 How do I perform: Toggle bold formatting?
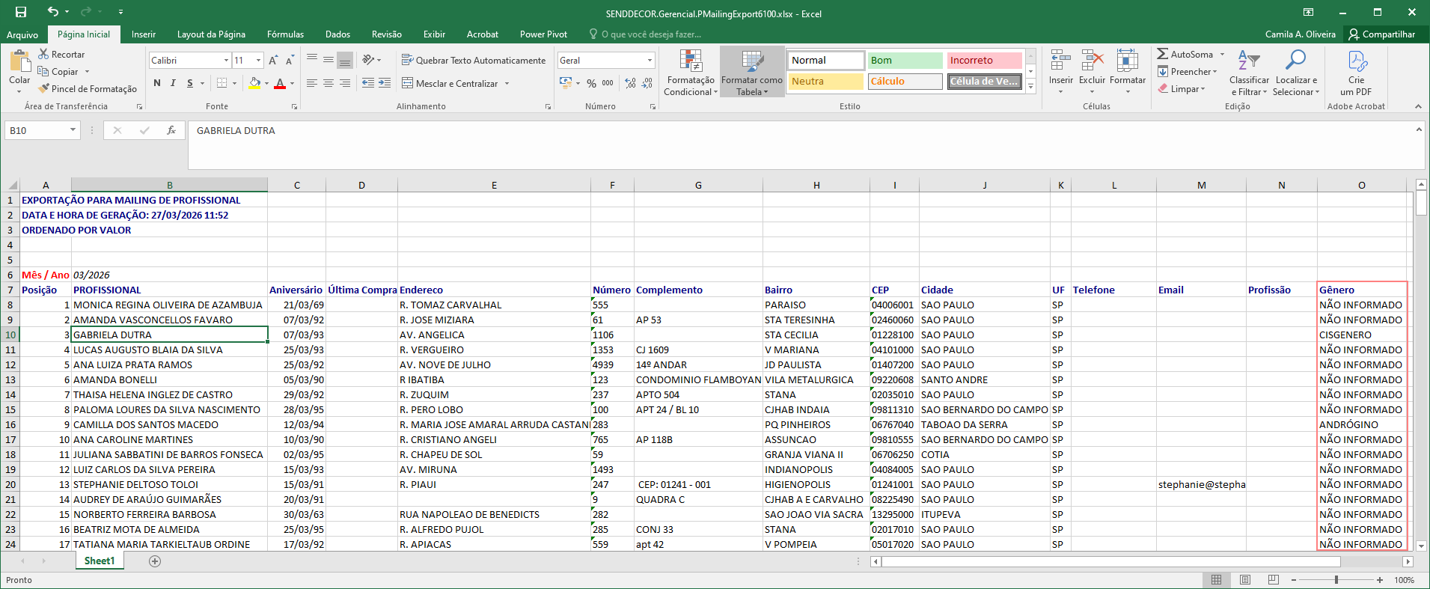[157, 83]
